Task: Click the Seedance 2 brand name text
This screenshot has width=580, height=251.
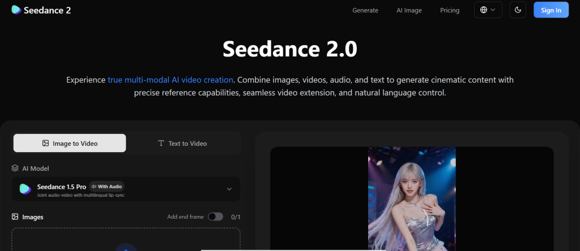Action: pos(48,10)
